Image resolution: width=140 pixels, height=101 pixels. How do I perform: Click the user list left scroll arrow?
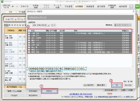(x=5, y=84)
